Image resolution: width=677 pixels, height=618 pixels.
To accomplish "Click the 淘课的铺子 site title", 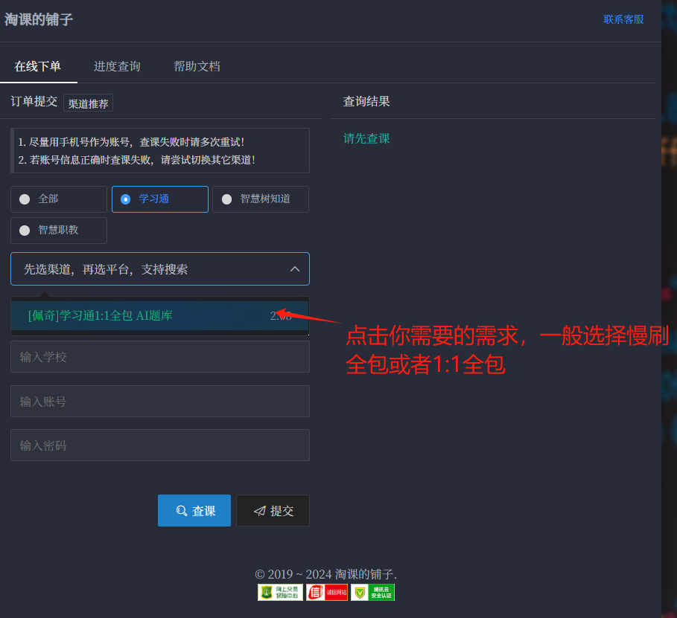I will [x=37, y=19].
